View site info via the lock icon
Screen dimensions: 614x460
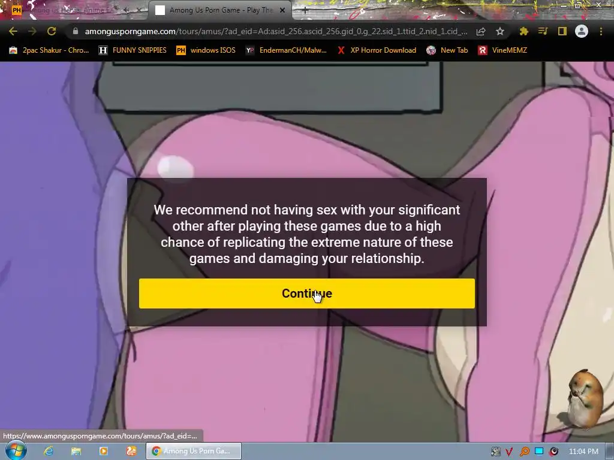tap(76, 31)
